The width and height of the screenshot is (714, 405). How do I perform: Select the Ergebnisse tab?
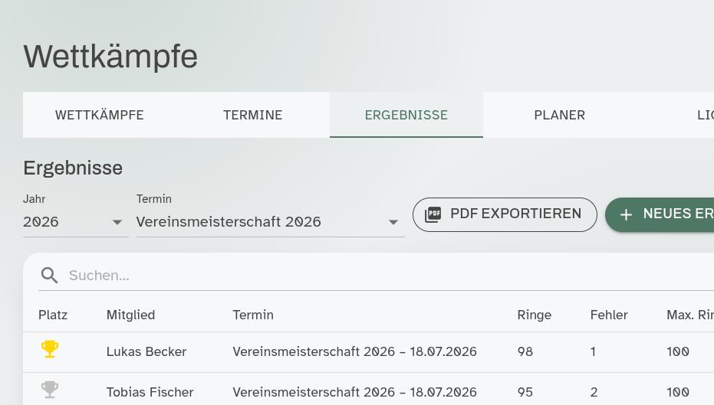click(406, 115)
